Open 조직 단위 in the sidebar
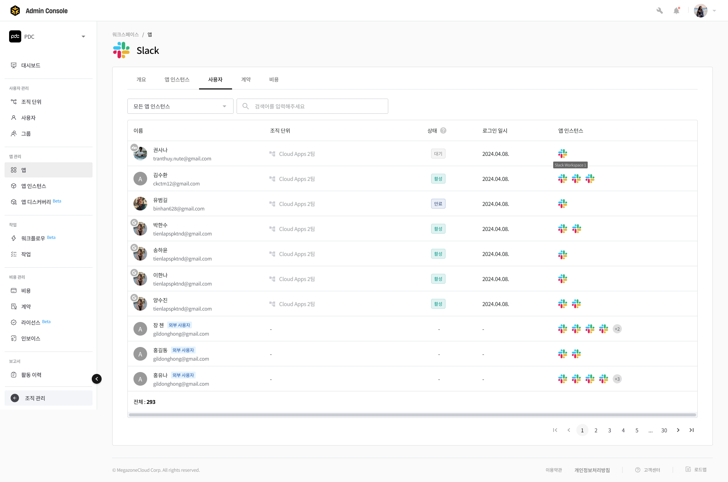Image resolution: width=728 pixels, height=482 pixels. coord(49,102)
